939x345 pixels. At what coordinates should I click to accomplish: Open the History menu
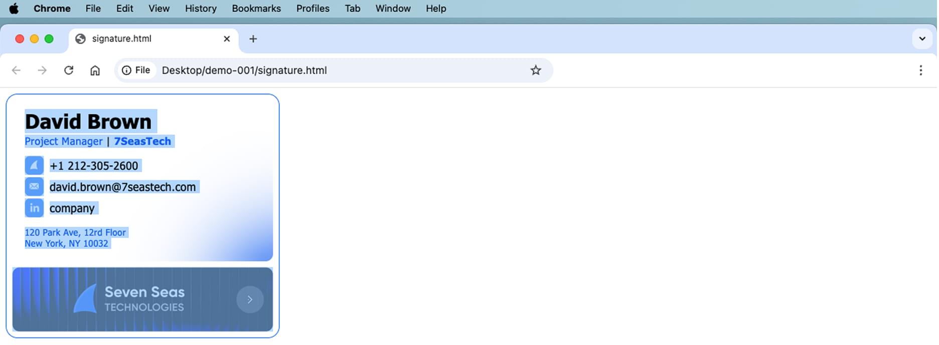click(201, 9)
